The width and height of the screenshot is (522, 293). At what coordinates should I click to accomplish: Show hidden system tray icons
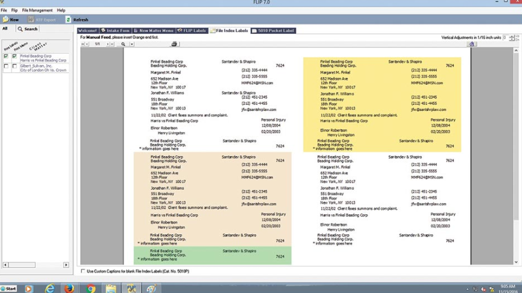[467, 289]
